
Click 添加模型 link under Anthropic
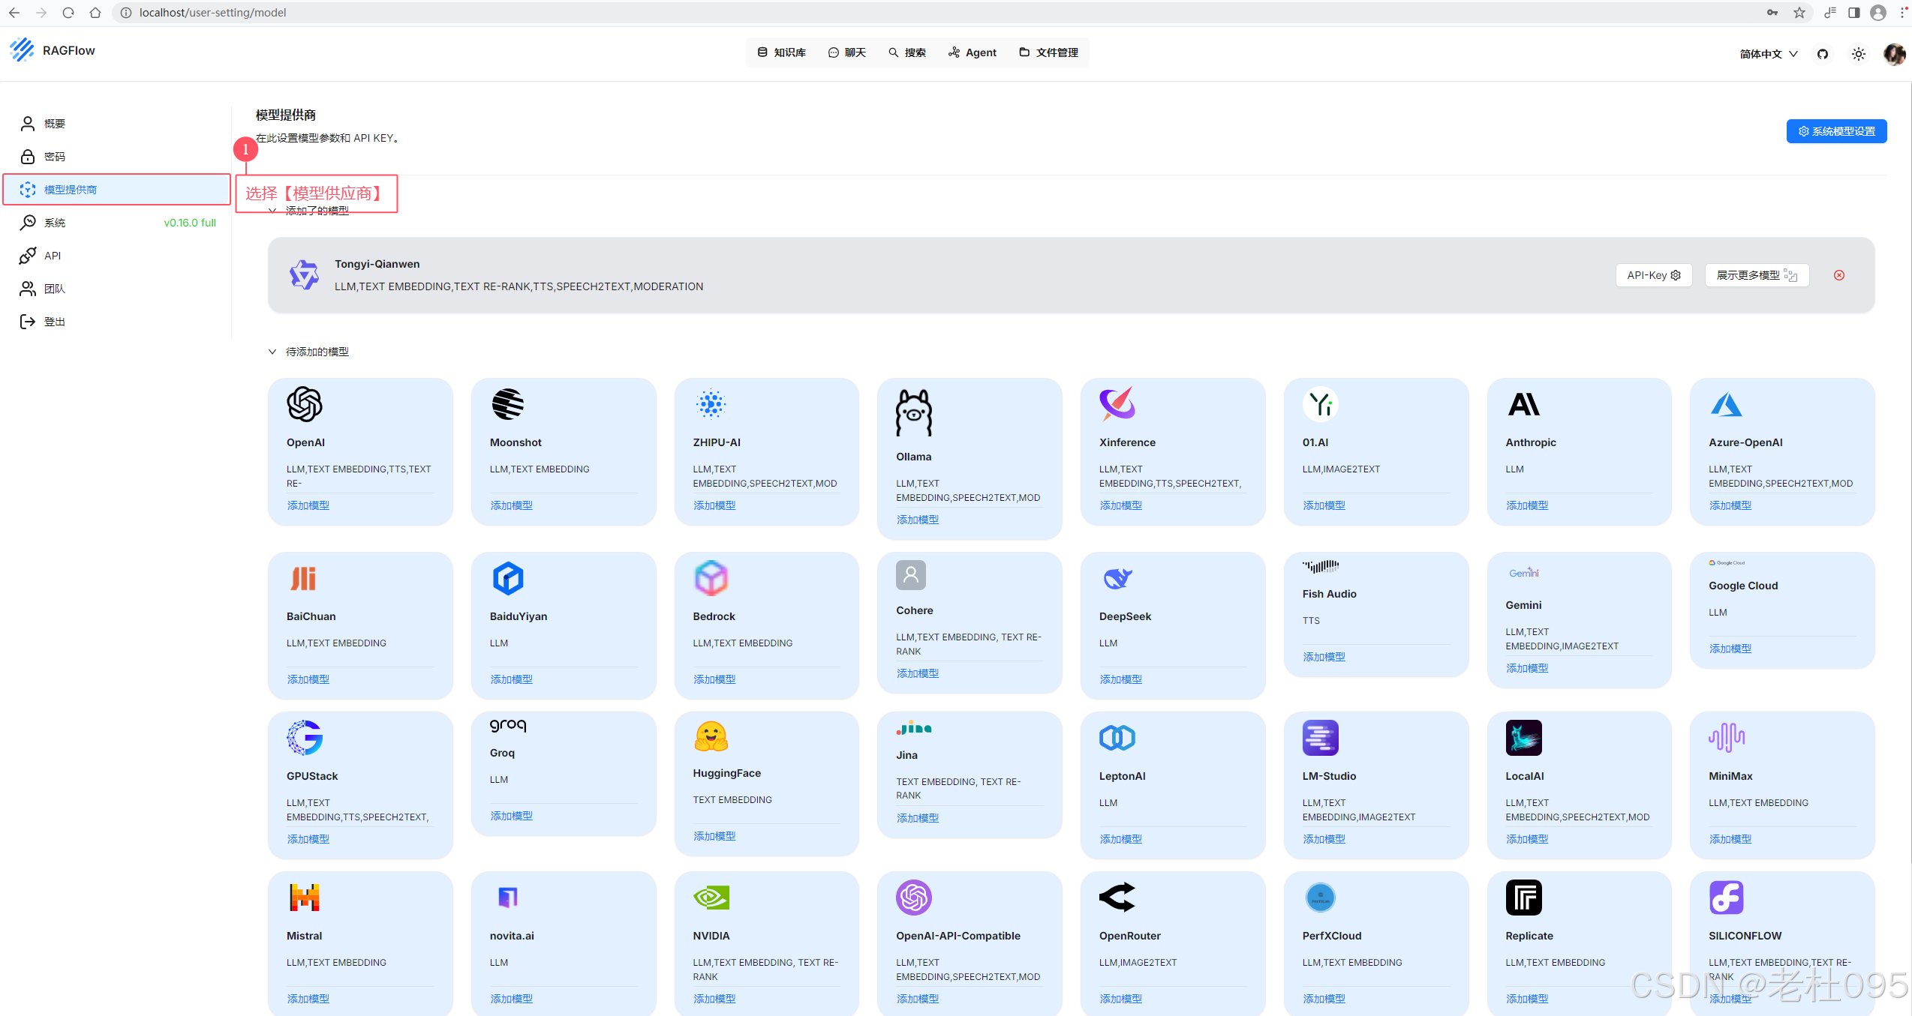pos(1526,505)
